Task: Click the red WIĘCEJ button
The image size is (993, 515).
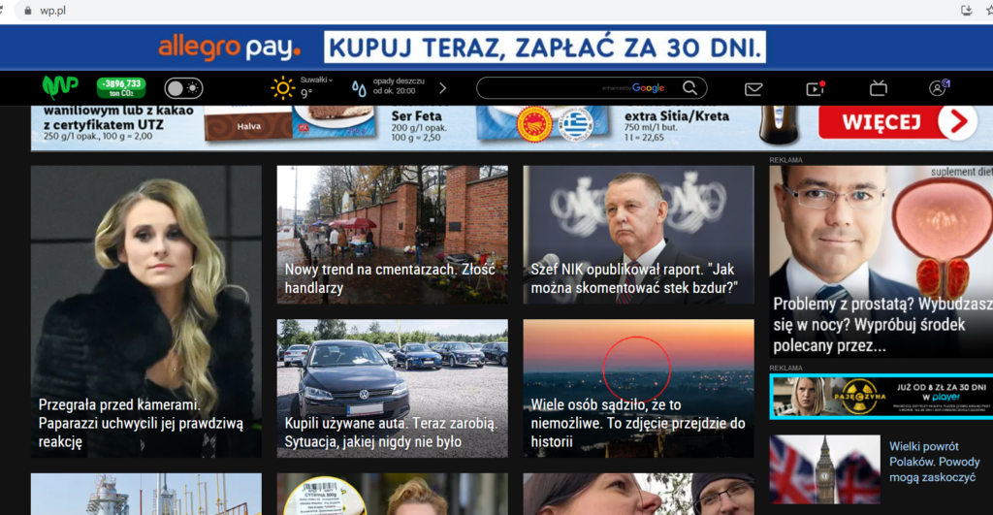Action: click(x=897, y=121)
